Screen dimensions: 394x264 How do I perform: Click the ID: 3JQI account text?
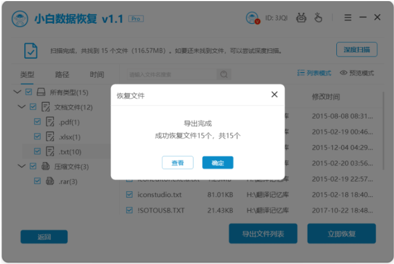(x=277, y=18)
